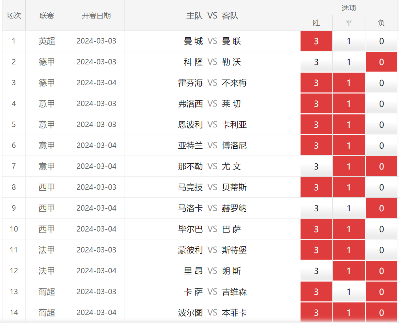Toggle win option 3 for 蒙彼利 VS 斯特堡
399x323 pixels.
click(x=316, y=250)
